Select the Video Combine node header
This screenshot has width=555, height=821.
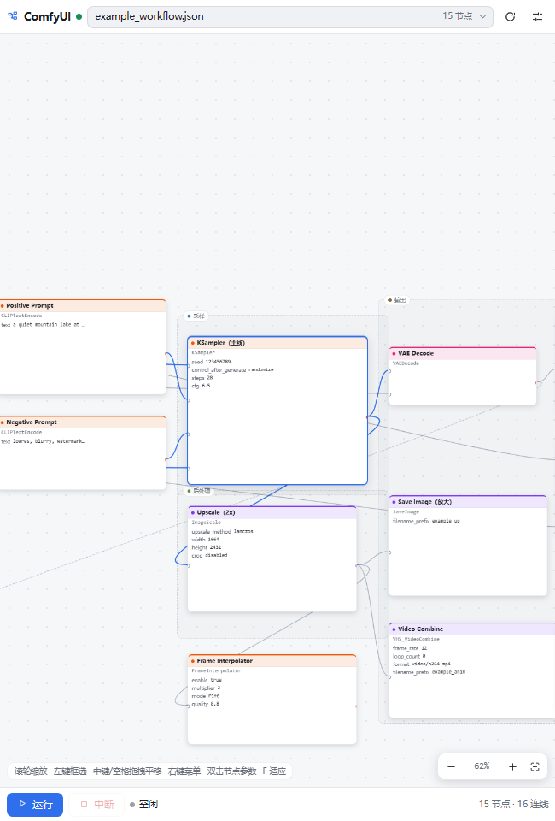pyautogui.click(x=472, y=629)
